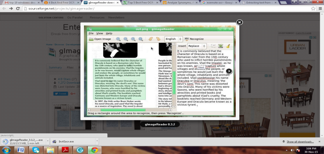Open the Files tab on project page
Screen dimensions: 324x154
click(x=70, y=68)
